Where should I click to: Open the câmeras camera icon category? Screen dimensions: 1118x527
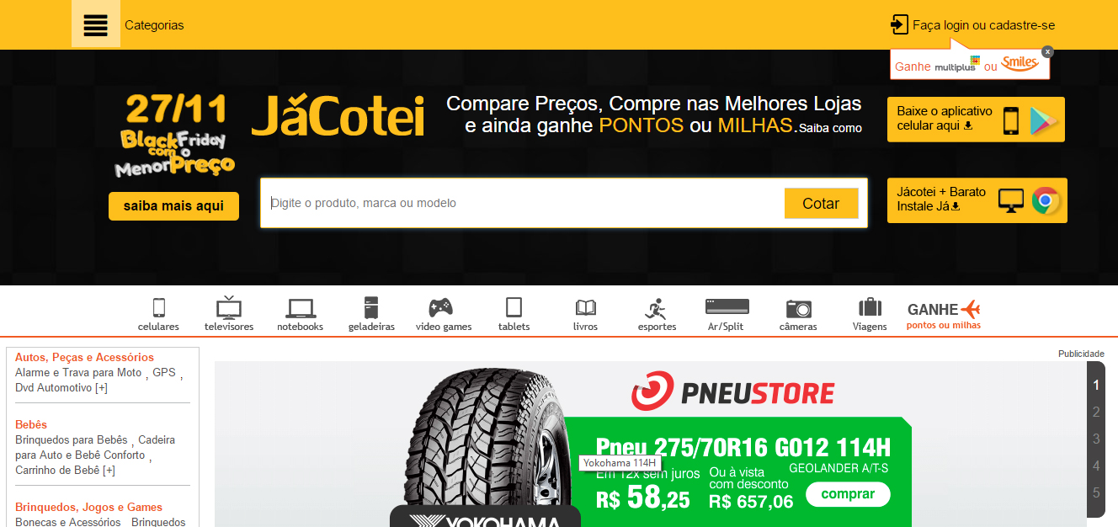pos(798,308)
